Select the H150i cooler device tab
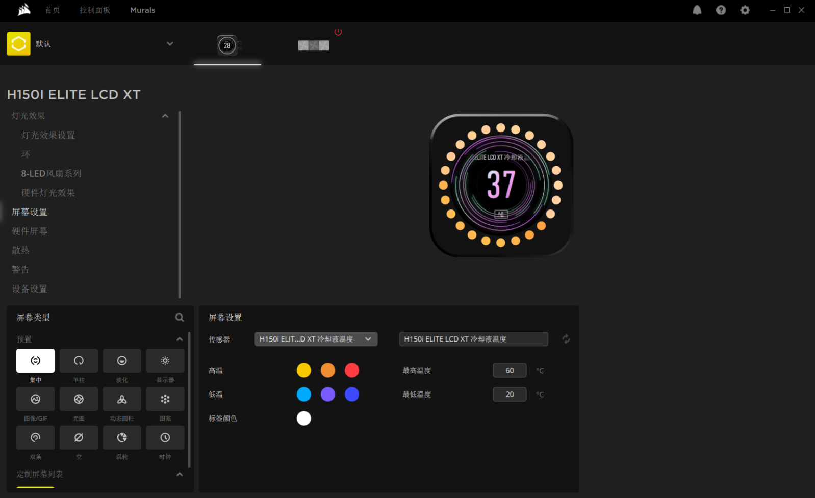 (227, 45)
